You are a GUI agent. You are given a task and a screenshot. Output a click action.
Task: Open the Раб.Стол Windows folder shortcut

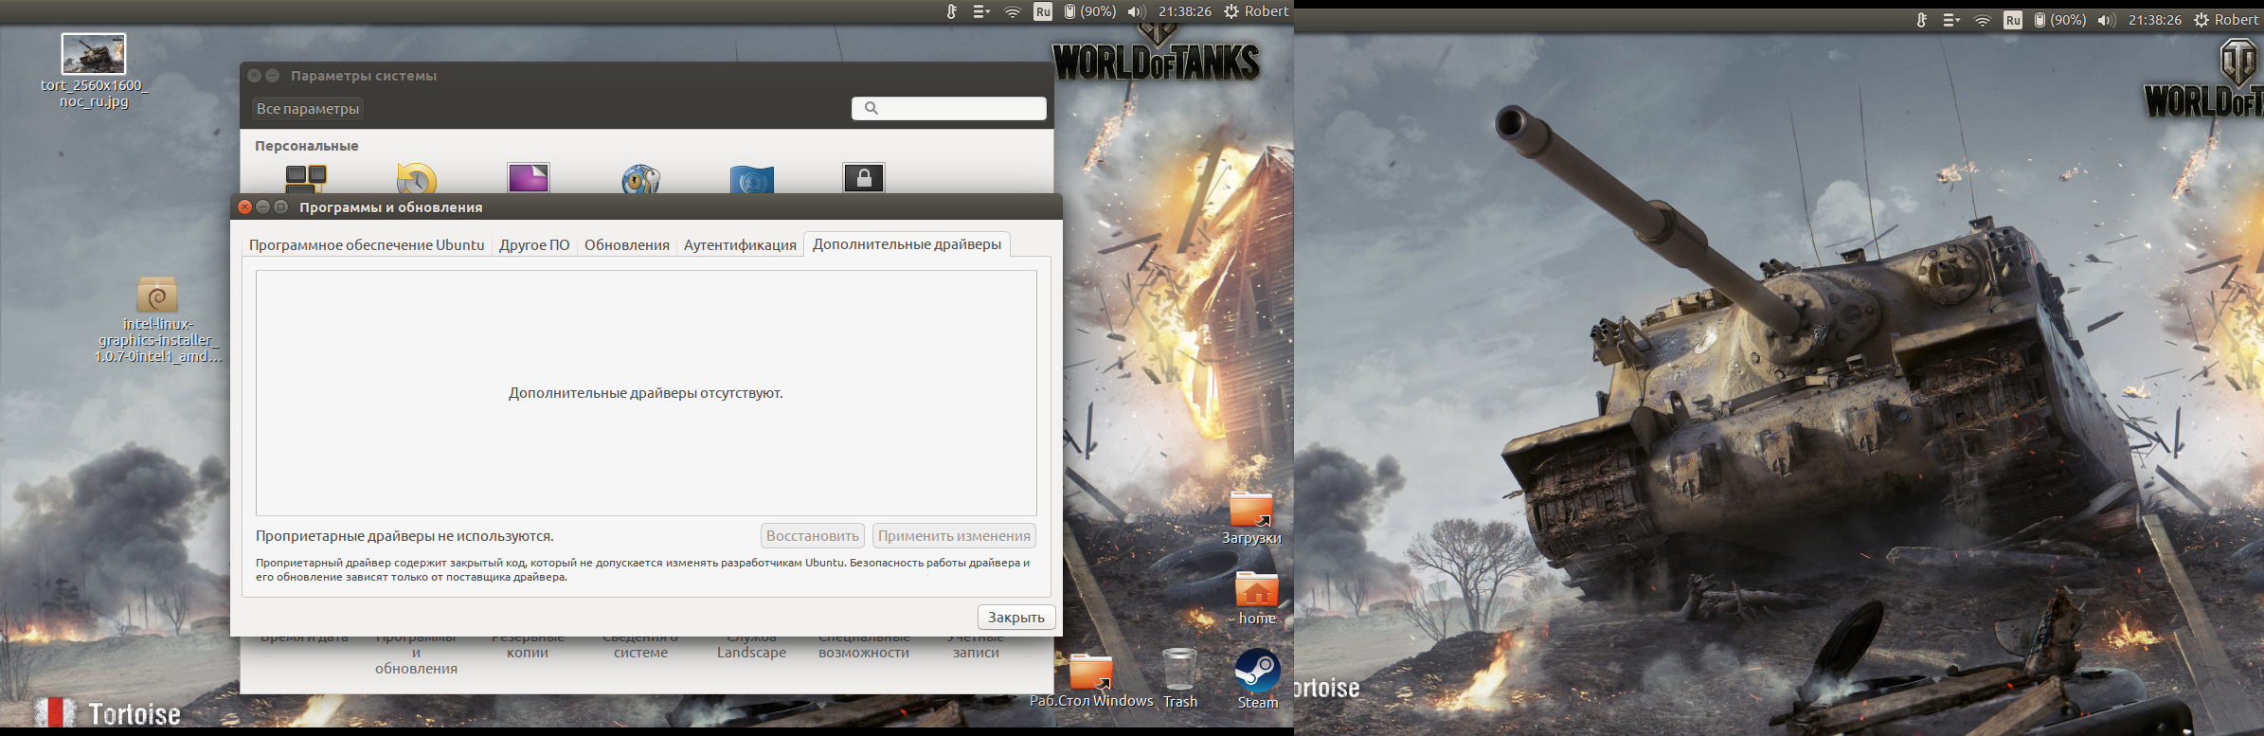1090,673
